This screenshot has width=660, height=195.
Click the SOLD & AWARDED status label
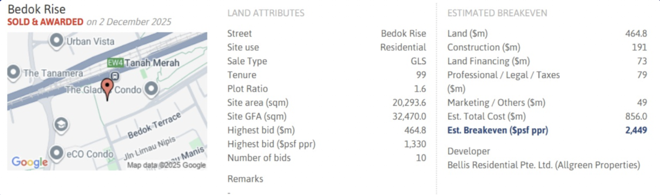[x=45, y=22]
